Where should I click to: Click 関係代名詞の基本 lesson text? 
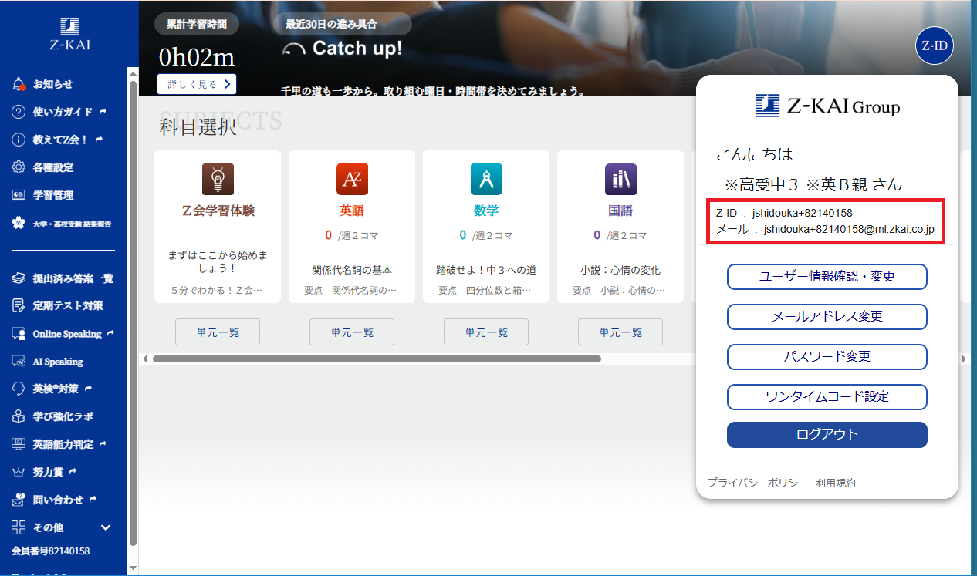[x=352, y=271]
